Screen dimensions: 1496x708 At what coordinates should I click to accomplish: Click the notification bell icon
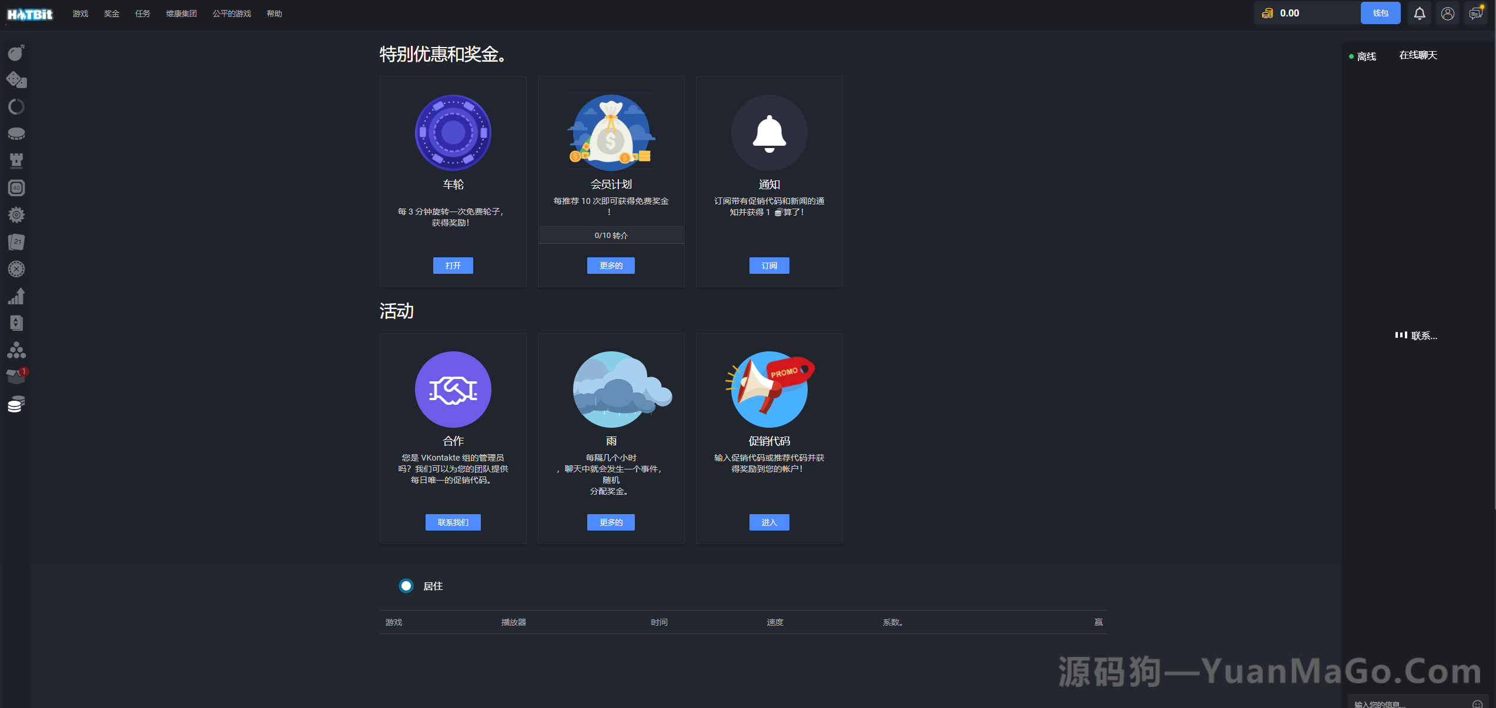tap(1420, 12)
